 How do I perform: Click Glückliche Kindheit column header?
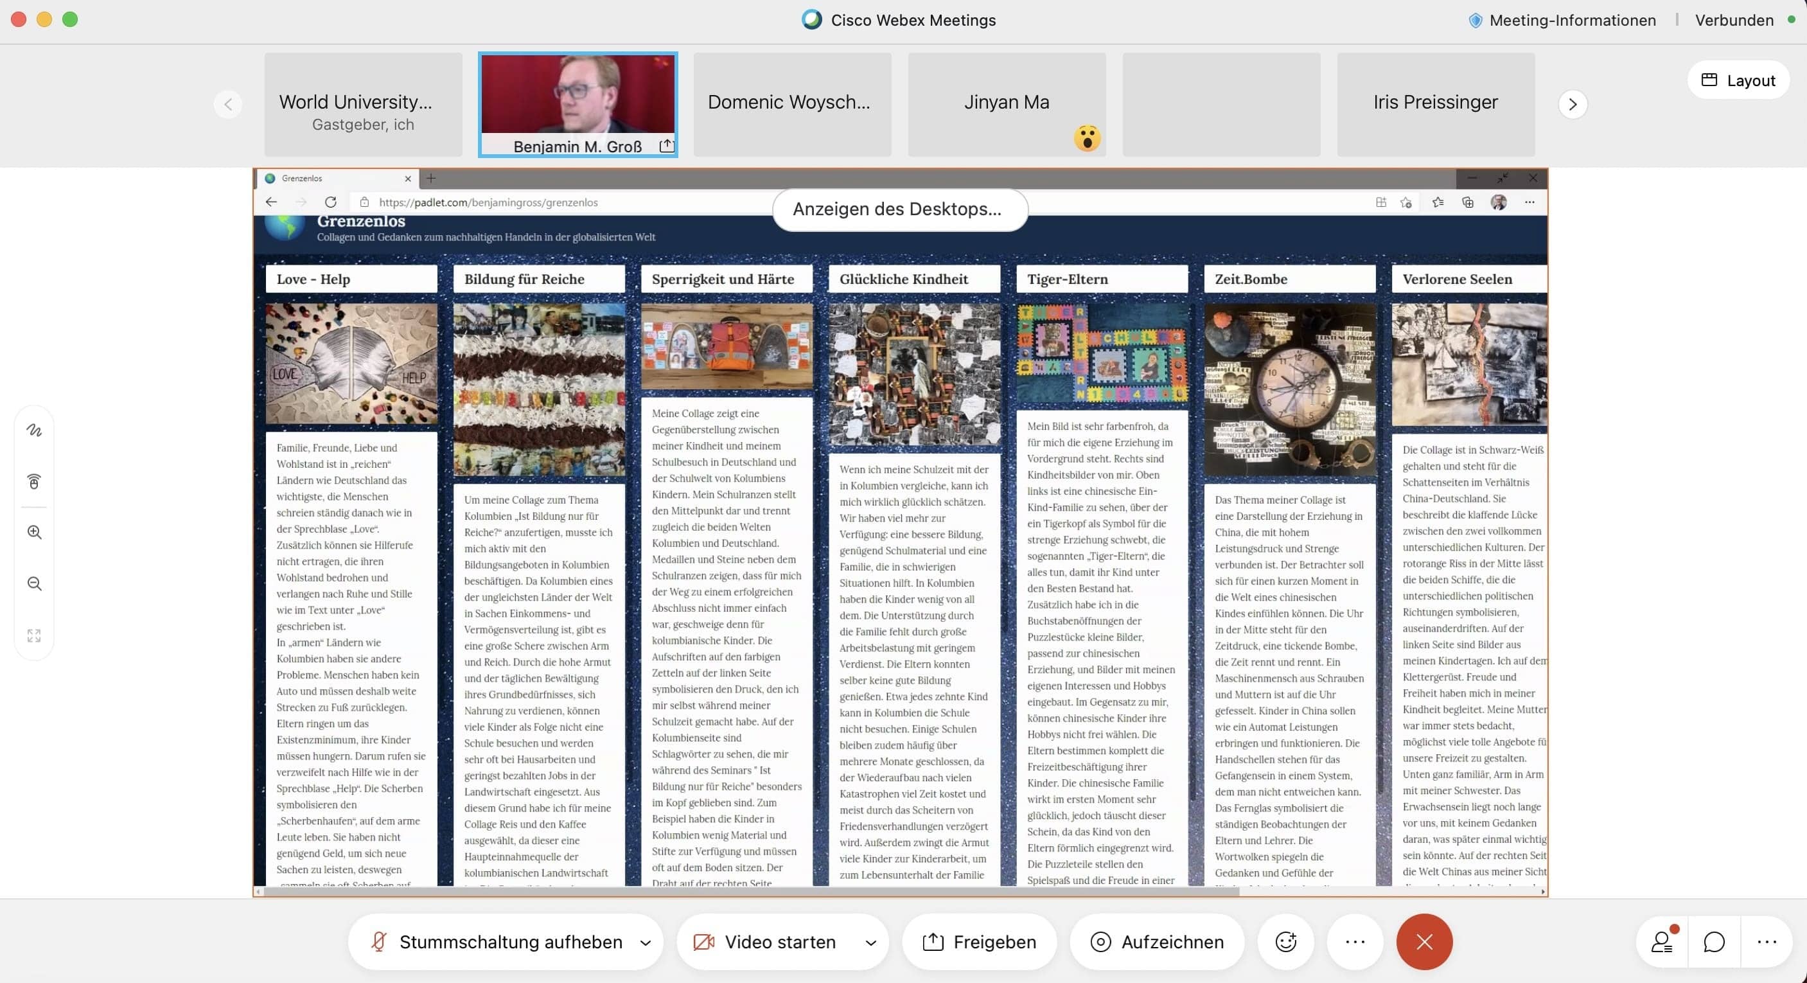pyautogui.click(x=914, y=279)
